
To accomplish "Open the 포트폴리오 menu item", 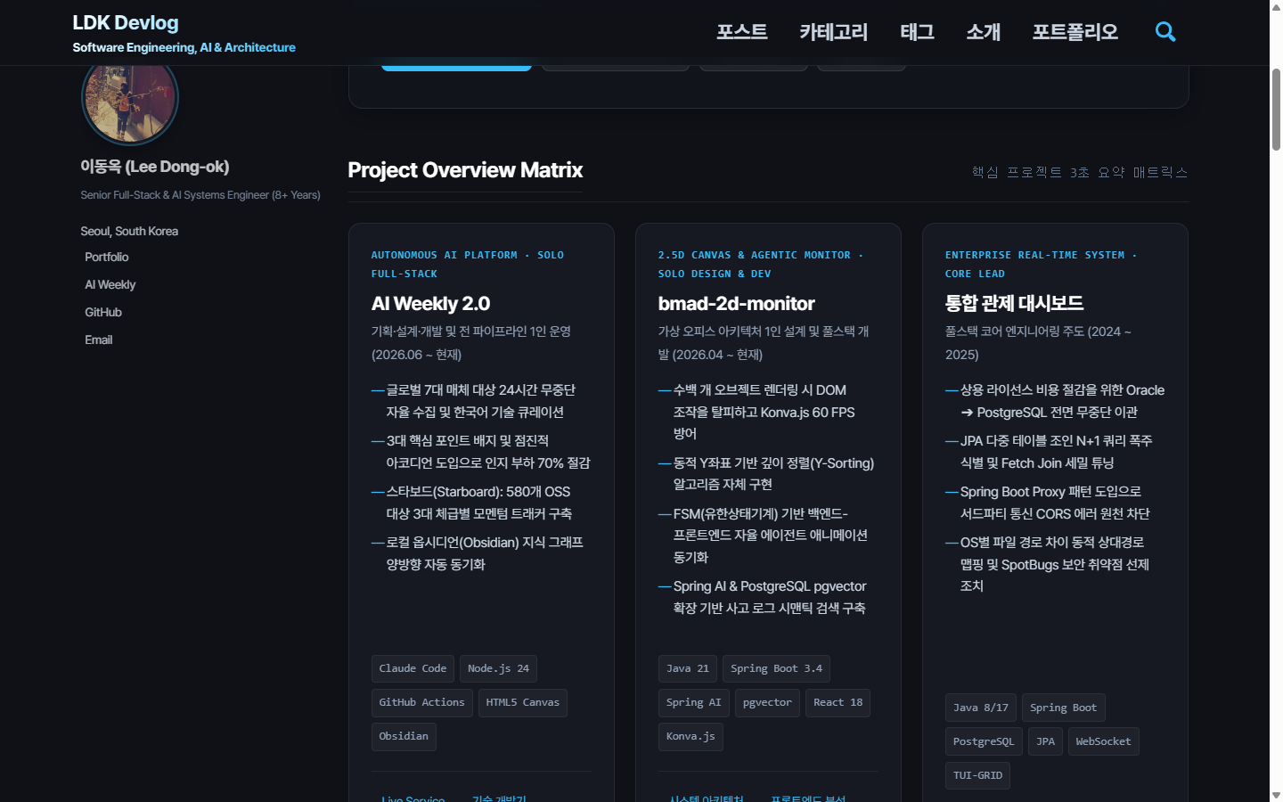I will 1075,32.
